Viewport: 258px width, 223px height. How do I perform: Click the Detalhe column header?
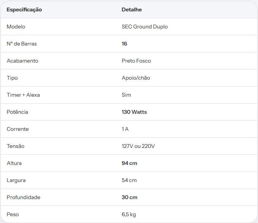point(132,9)
